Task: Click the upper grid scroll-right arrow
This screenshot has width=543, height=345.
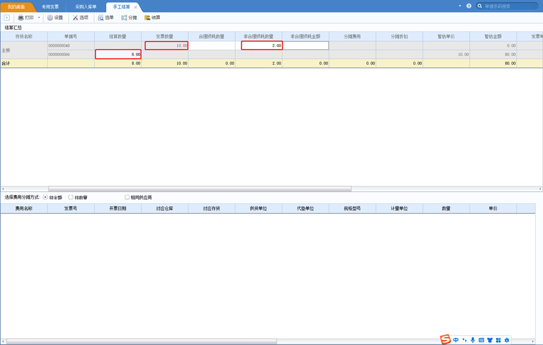Action: coord(540,189)
